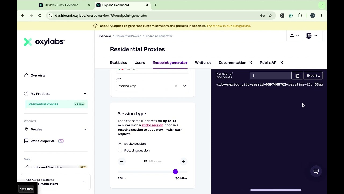Expand the account dropdown chevron
The height and width of the screenshot is (194, 344).
(316, 36)
